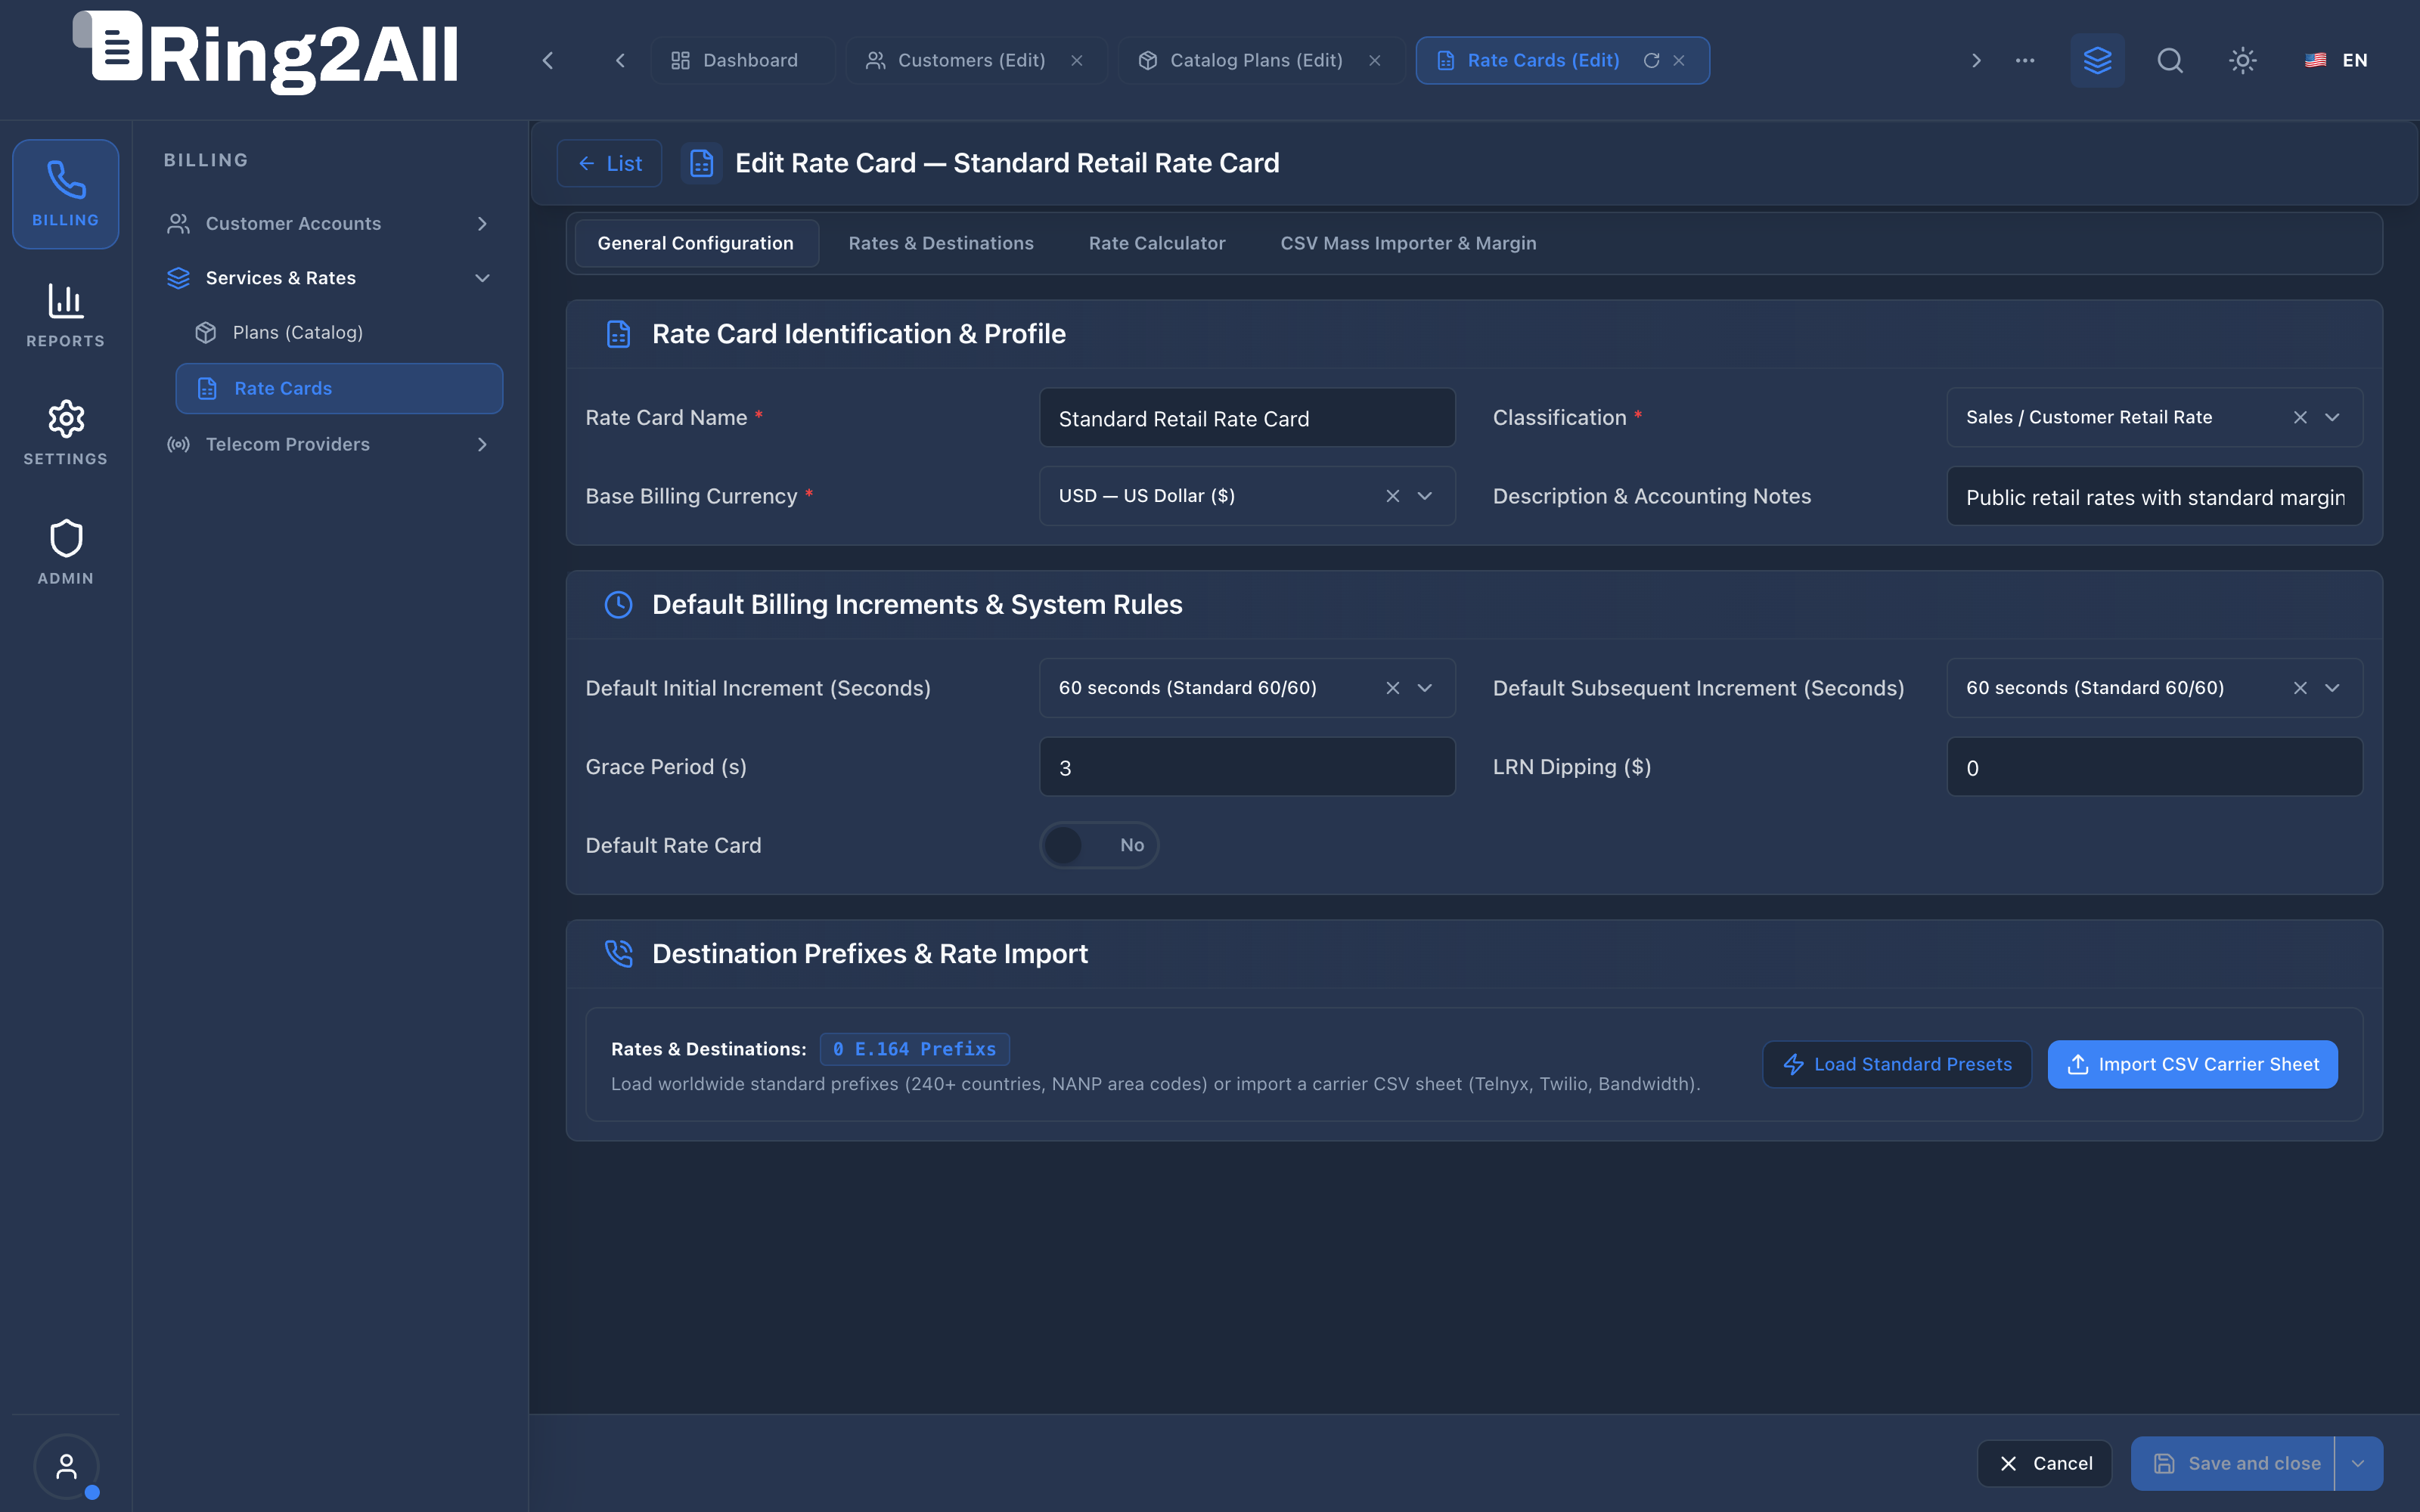The height and width of the screenshot is (1512, 2420).
Task: Select the General Configuration tab
Action: (x=696, y=243)
